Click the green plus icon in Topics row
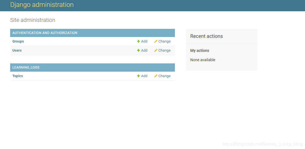 138,76
